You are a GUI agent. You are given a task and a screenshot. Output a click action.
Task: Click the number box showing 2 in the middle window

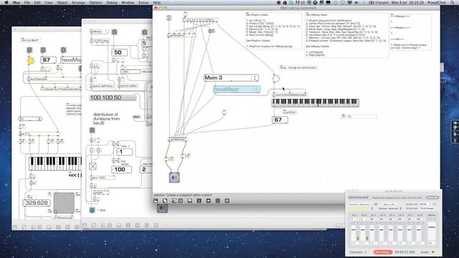(x=146, y=169)
